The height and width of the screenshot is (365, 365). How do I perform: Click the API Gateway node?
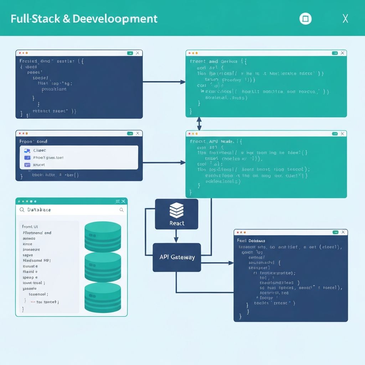pyautogui.click(x=177, y=257)
